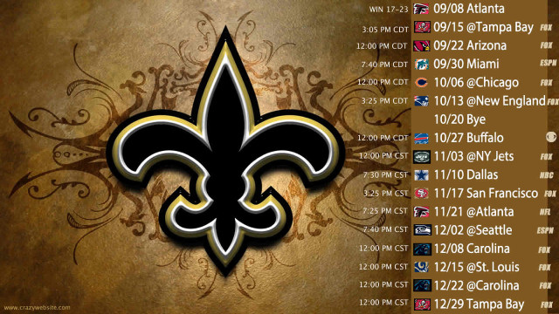
Task: Click the '12/02 @Seattle' game text
Action: (x=473, y=230)
